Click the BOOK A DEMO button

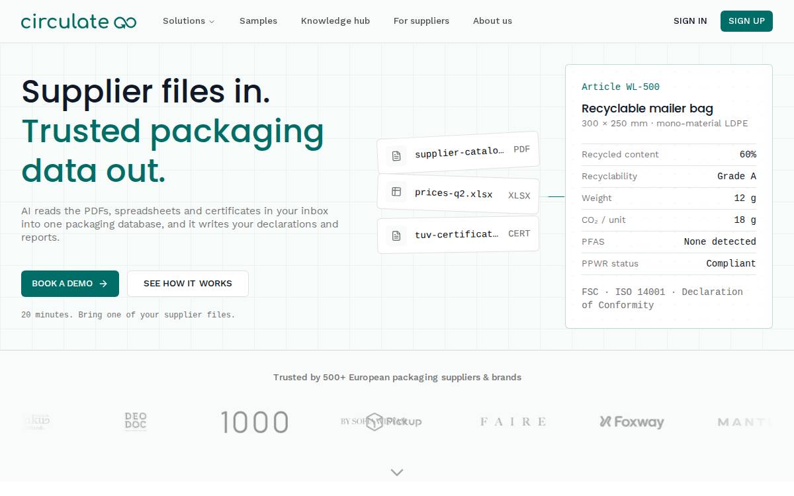pos(70,284)
